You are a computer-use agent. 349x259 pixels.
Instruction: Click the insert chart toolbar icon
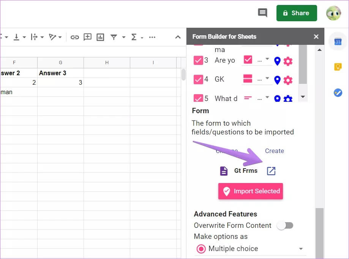pos(100,37)
